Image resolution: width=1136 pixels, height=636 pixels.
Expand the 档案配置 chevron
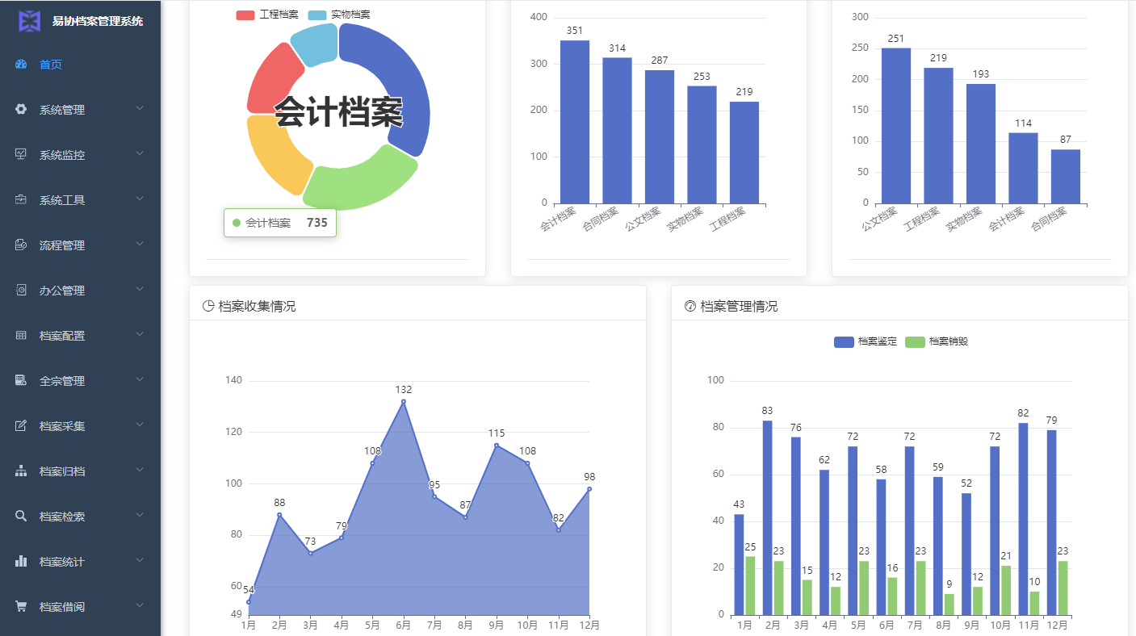[140, 334]
